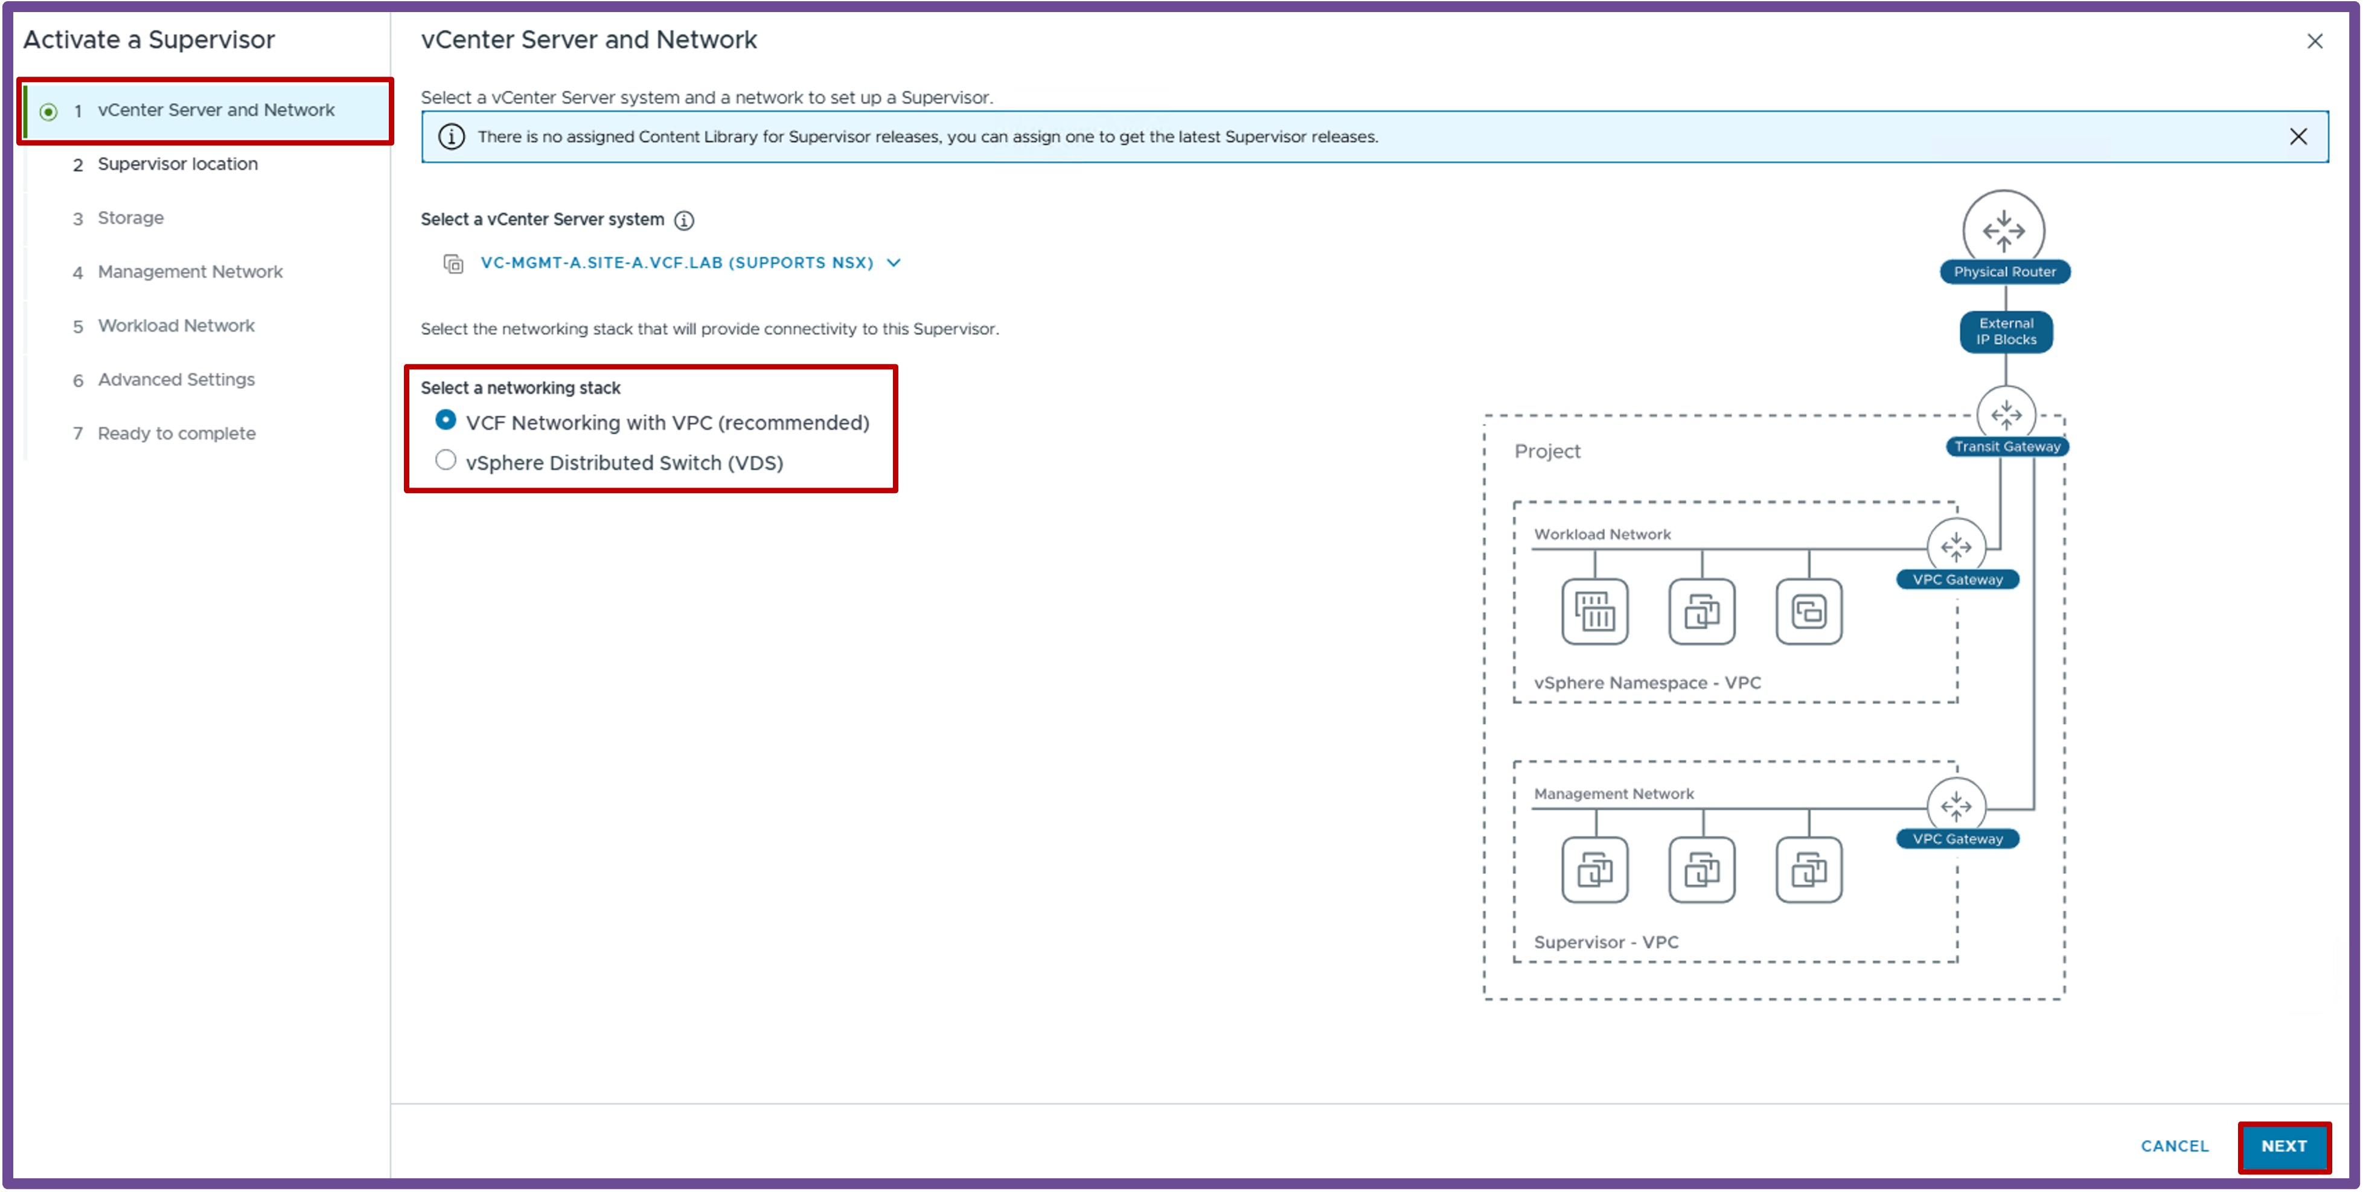The height and width of the screenshot is (1192, 2363).
Task: Click the vCenter Server and Network page title
Action: point(589,39)
